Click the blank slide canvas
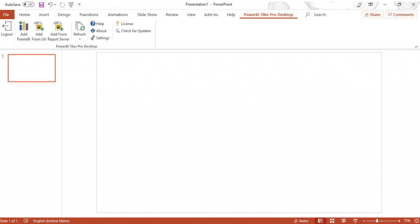Viewport: 420px width, 224px height. 239,133
